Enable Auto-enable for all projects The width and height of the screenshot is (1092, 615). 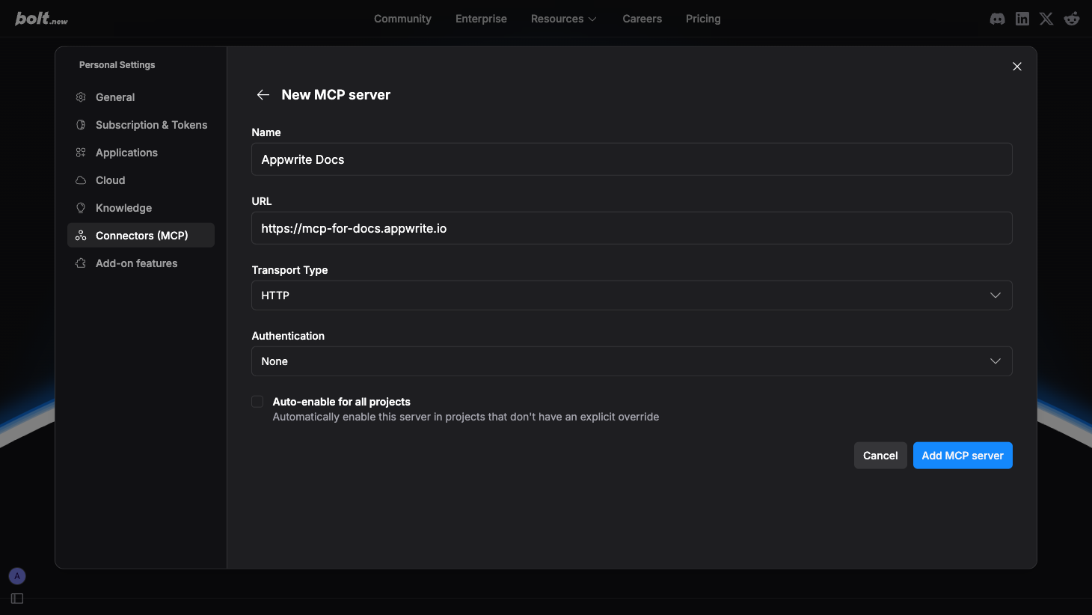coord(257,401)
